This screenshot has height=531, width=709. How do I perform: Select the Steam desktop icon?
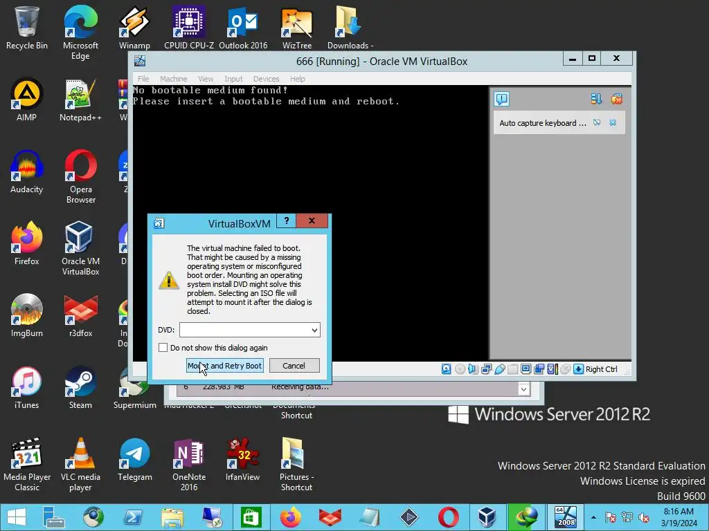80,388
